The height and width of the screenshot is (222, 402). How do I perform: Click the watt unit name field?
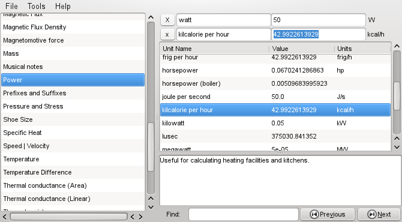[x=224, y=20]
